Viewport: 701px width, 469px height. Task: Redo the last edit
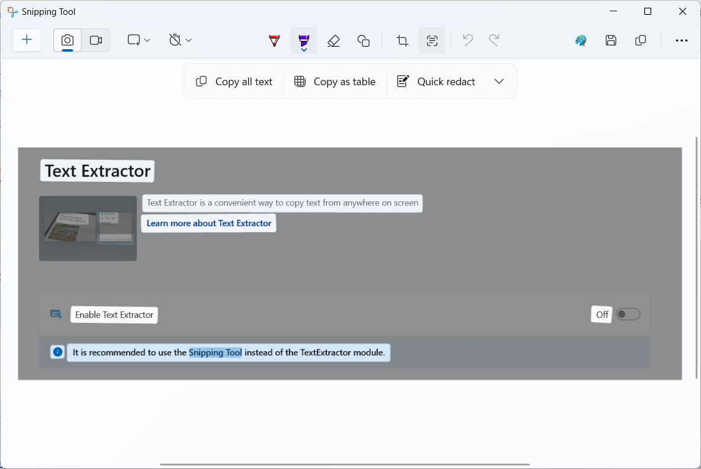(494, 40)
